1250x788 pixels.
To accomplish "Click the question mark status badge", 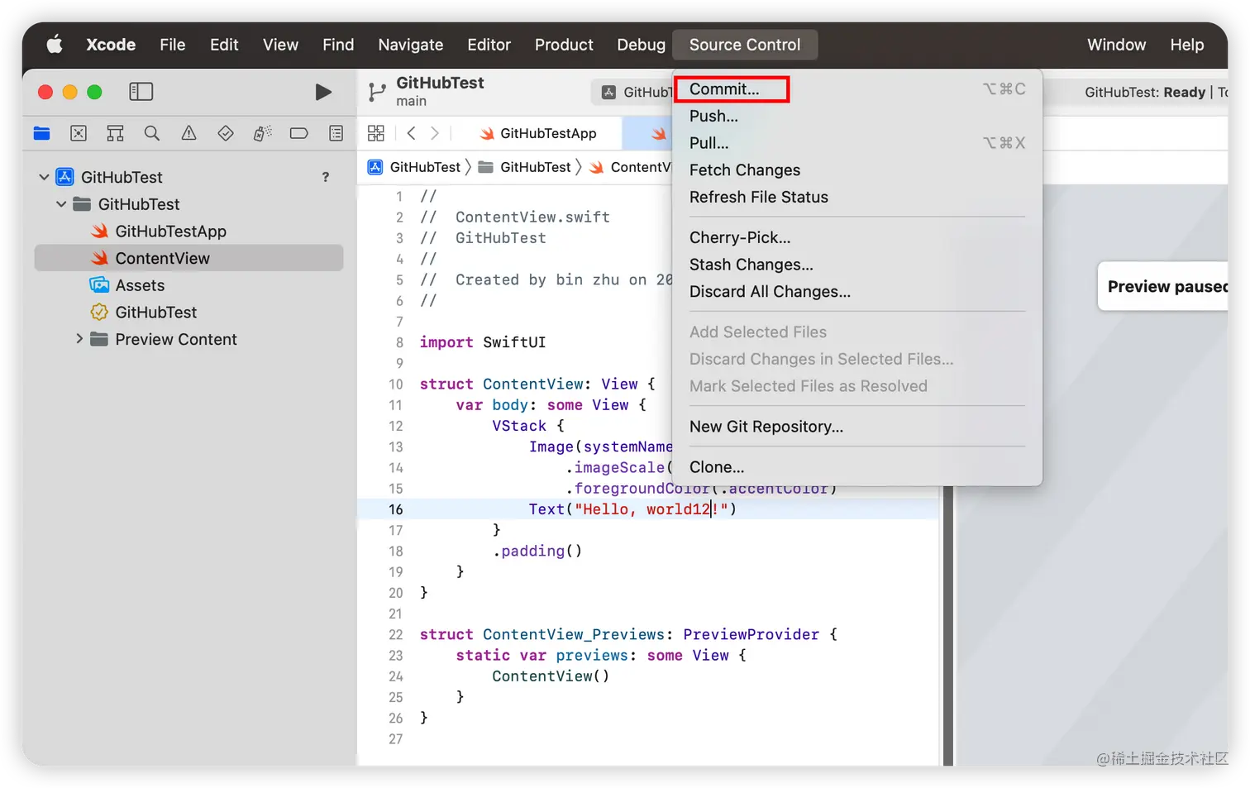I will [x=326, y=177].
